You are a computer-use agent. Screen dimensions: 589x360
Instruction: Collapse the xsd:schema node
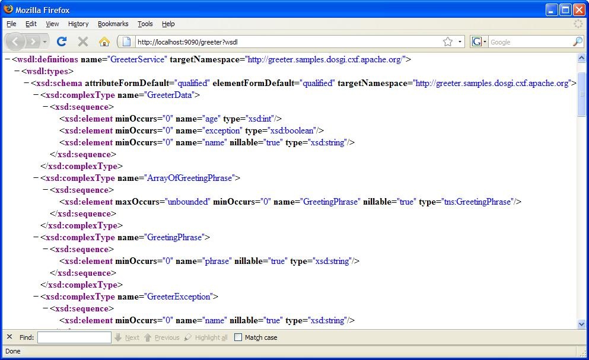coord(26,83)
